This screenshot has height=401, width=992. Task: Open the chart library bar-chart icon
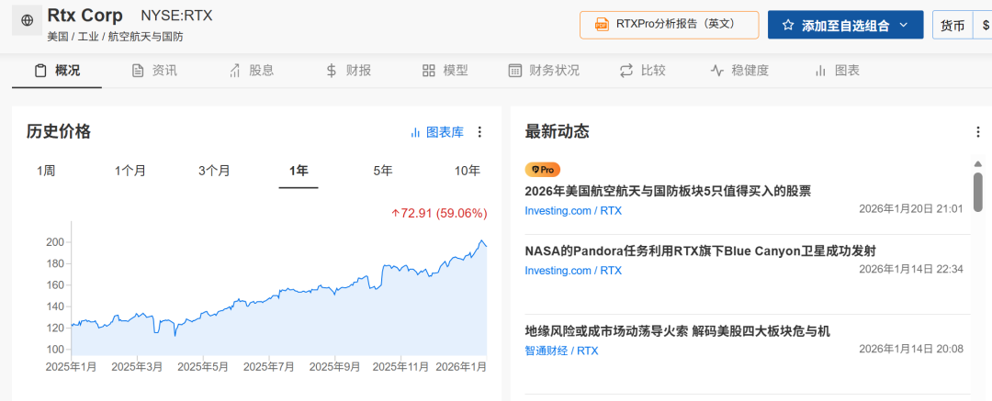click(x=415, y=132)
